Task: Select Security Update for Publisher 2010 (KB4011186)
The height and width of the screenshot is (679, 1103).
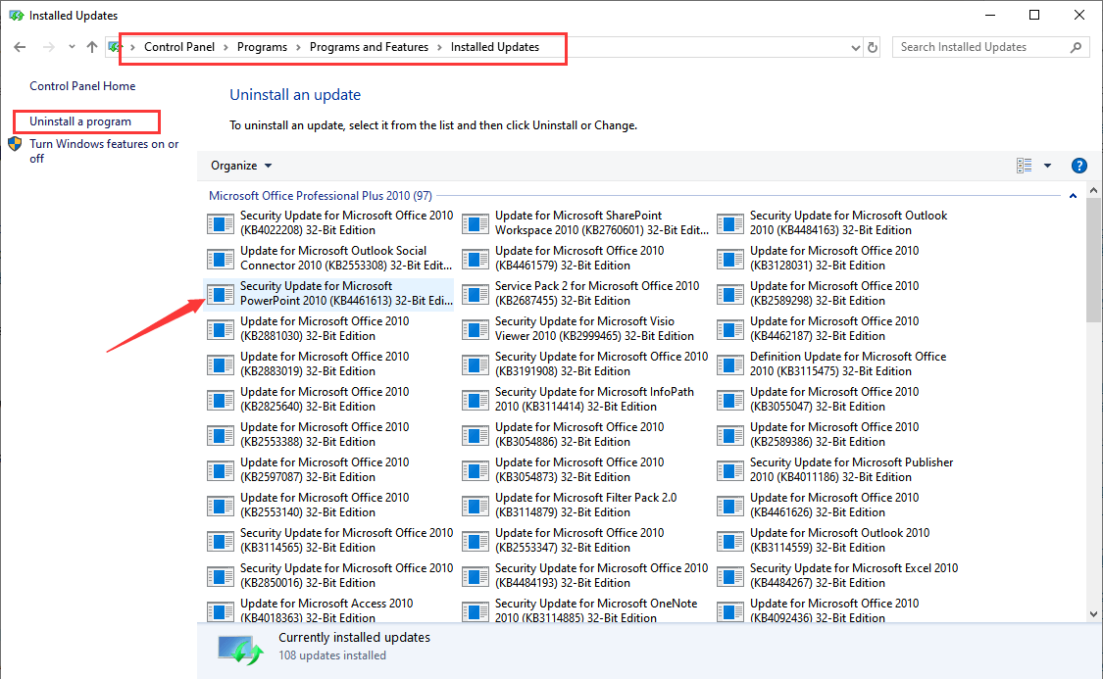Action: 838,469
